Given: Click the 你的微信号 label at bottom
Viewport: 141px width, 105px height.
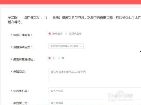Looking at the screenshot, I should pos(21,103).
